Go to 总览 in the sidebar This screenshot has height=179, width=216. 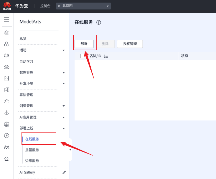(x=23, y=39)
